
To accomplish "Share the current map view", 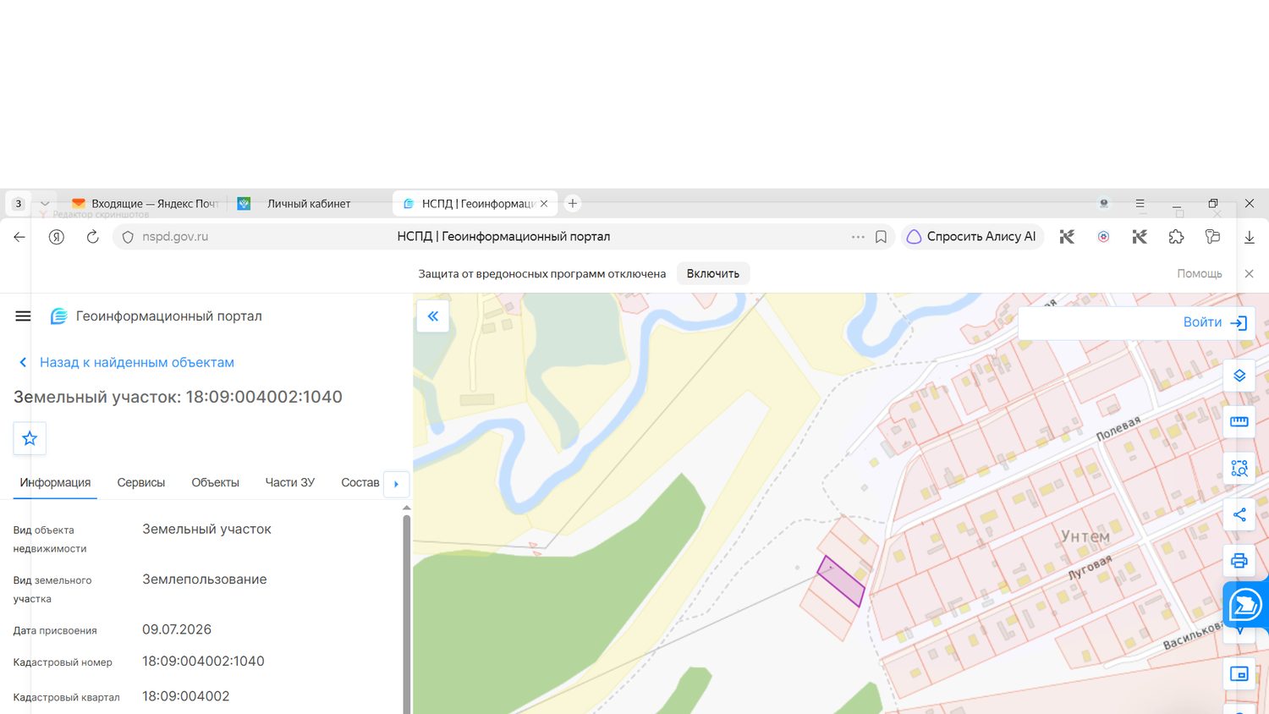I will click(1239, 514).
